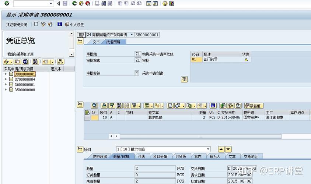
Task: Click the yellow Exit arrow icon
Action: pyautogui.click(x=81, y=3)
